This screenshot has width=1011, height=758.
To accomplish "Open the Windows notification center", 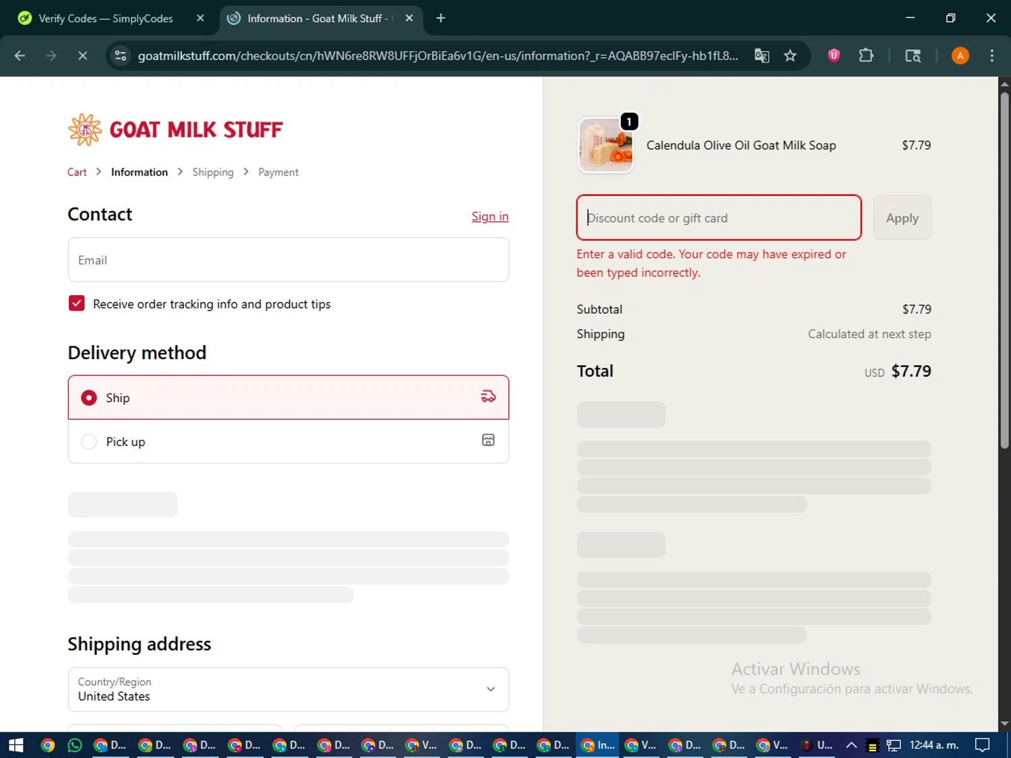I will (x=983, y=745).
